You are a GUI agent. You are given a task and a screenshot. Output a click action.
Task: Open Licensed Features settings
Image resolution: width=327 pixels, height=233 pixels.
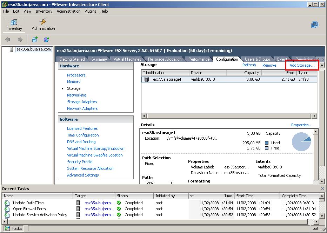coord(82,128)
